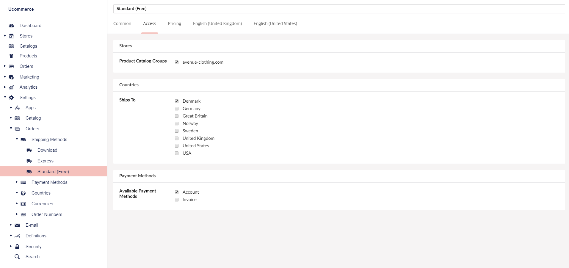This screenshot has width=569, height=268.
Task: Click the Settings gear icon
Action: 11,98
